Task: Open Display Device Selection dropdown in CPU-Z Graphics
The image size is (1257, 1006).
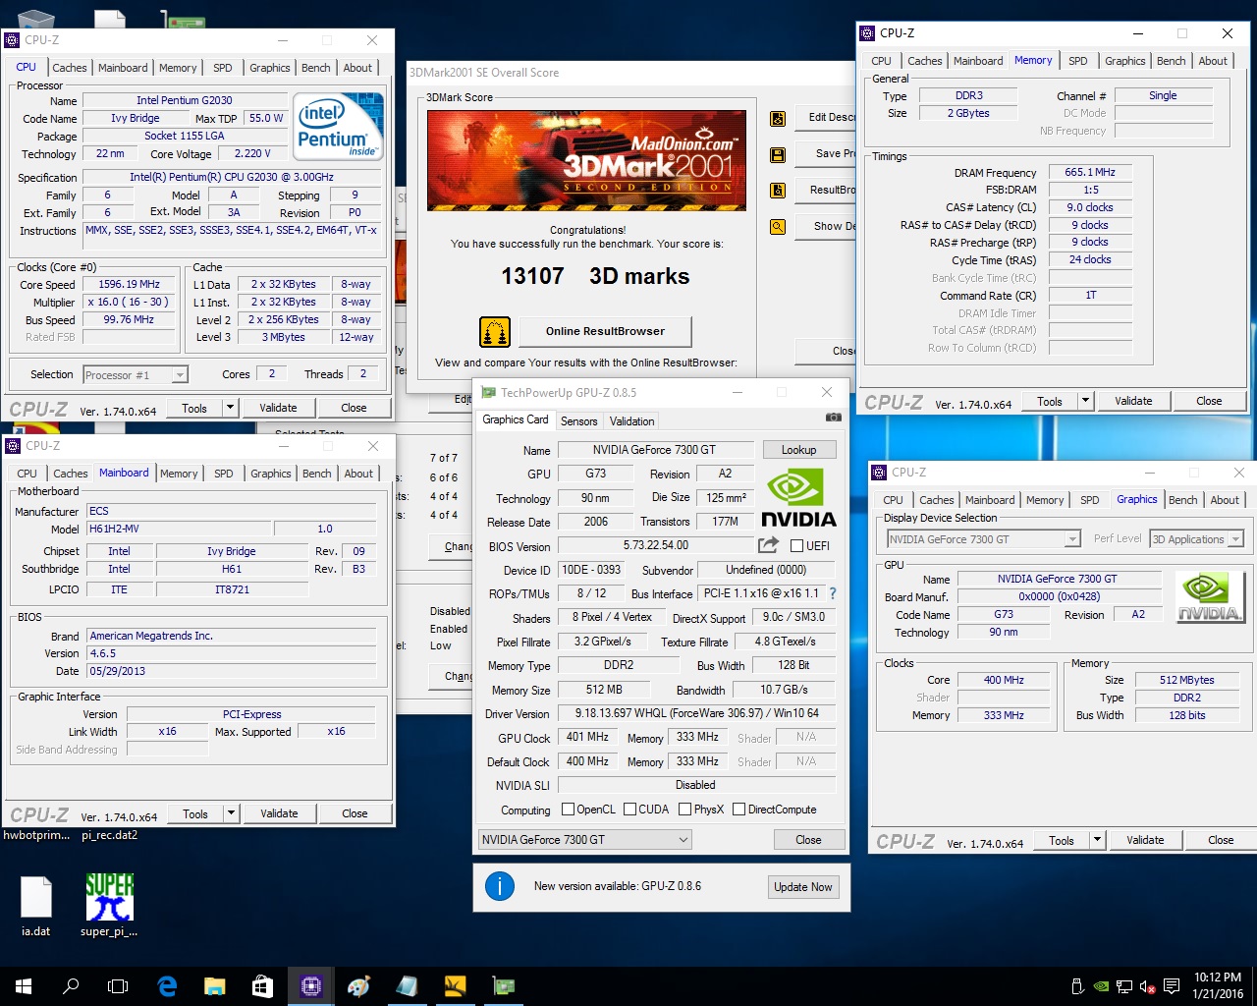Action: (983, 539)
